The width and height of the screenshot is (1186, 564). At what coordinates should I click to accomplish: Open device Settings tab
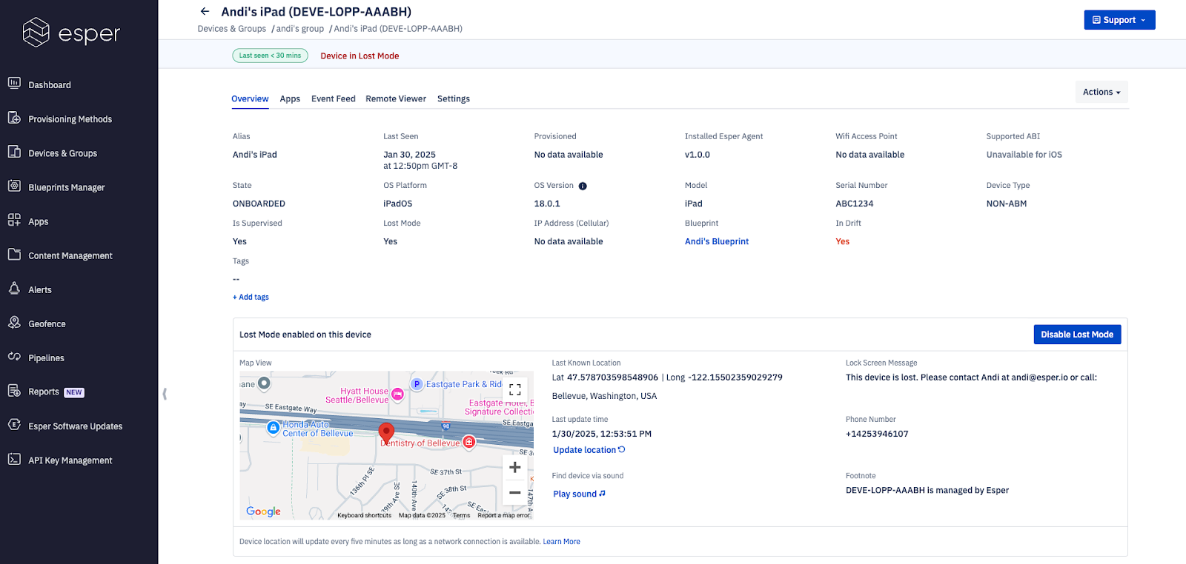click(454, 98)
